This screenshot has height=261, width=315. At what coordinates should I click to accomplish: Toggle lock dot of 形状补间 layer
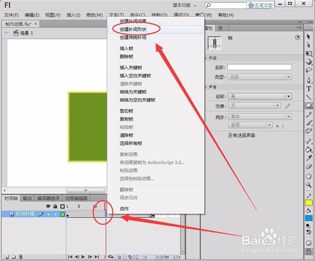pyautogui.click(x=56, y=214)
